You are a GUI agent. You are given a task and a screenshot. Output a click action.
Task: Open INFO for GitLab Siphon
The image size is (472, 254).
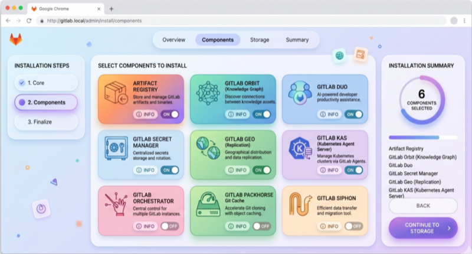pyautogui.click(x=329, y=226)
